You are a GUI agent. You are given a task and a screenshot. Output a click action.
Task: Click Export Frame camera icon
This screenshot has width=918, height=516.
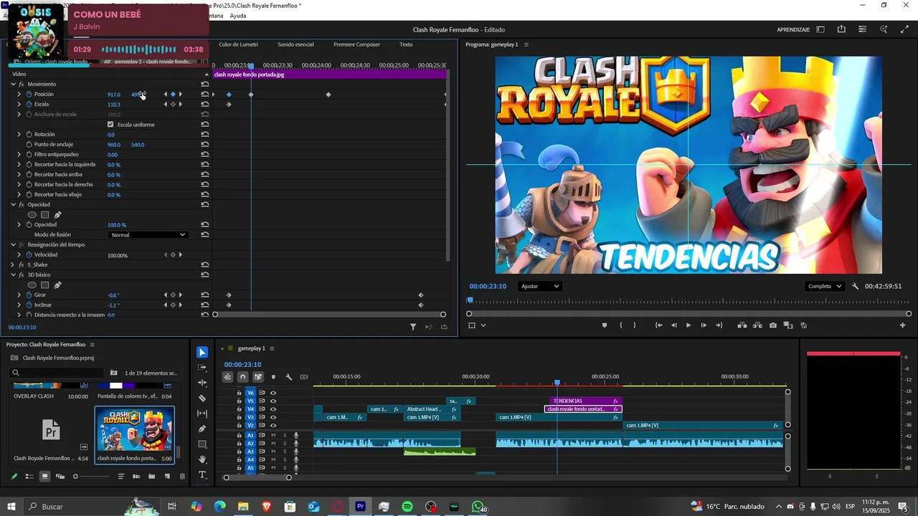coord(772,325)
